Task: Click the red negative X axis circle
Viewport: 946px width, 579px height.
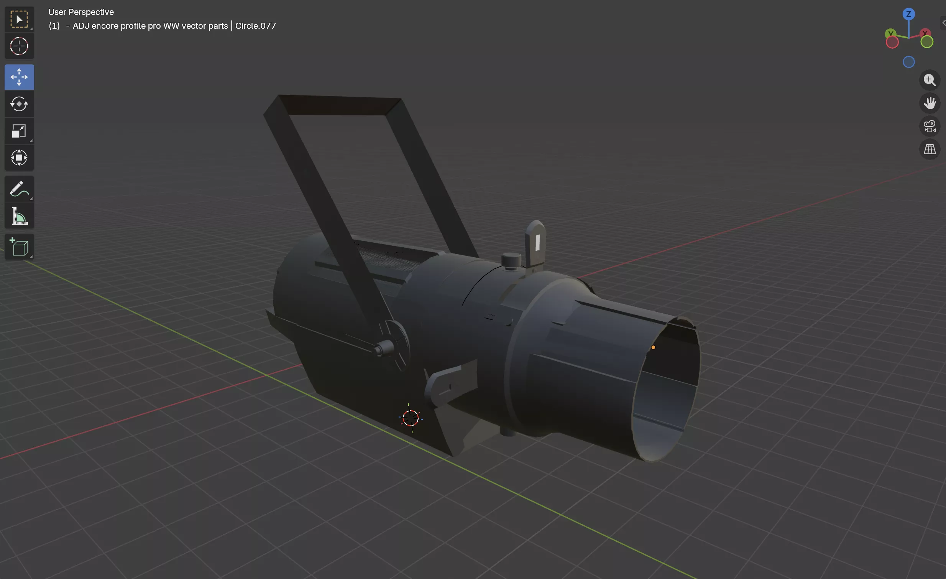Action: (x=892, y=43)
